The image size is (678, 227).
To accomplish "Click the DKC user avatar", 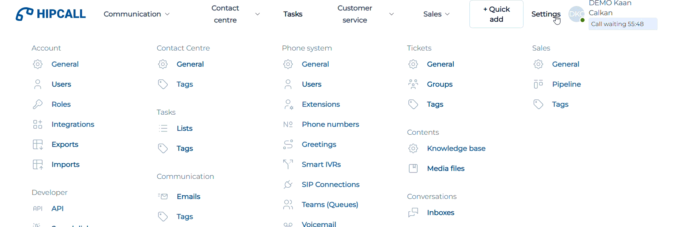I will click(x=577, y=14).
